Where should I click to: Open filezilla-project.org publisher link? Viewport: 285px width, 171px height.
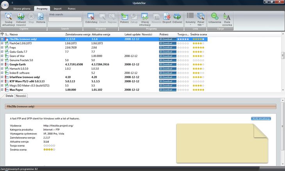[58, 125]
